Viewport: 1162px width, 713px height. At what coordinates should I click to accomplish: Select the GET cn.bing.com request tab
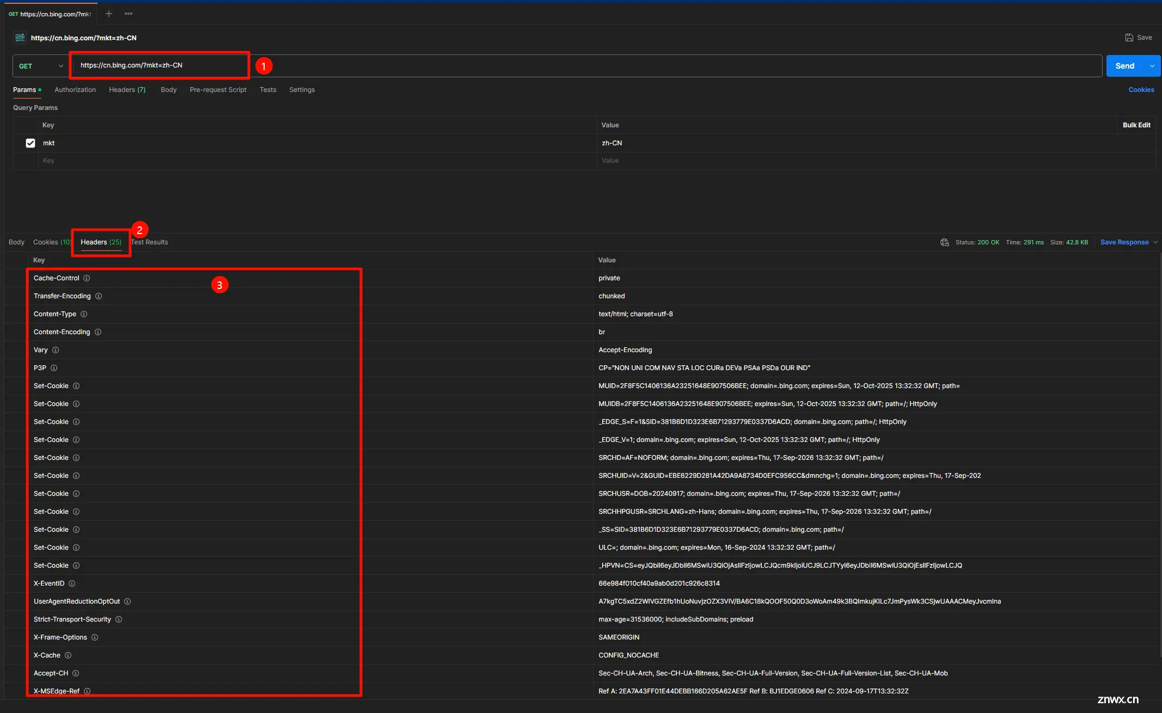pyautogui.click(x=50, y=14)
